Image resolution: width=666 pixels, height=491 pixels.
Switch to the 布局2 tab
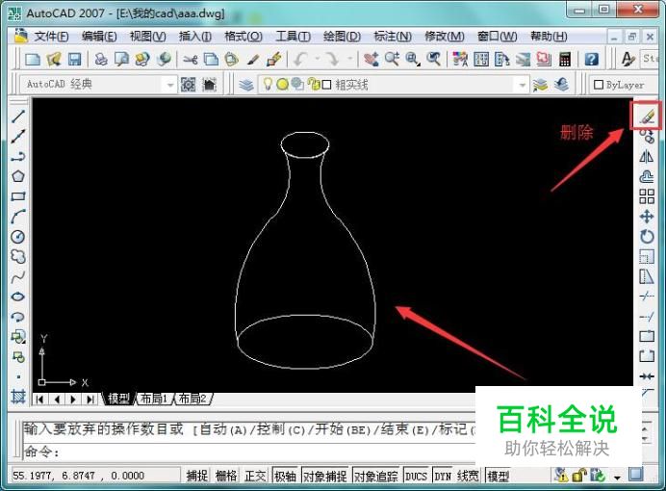[192, 399]
